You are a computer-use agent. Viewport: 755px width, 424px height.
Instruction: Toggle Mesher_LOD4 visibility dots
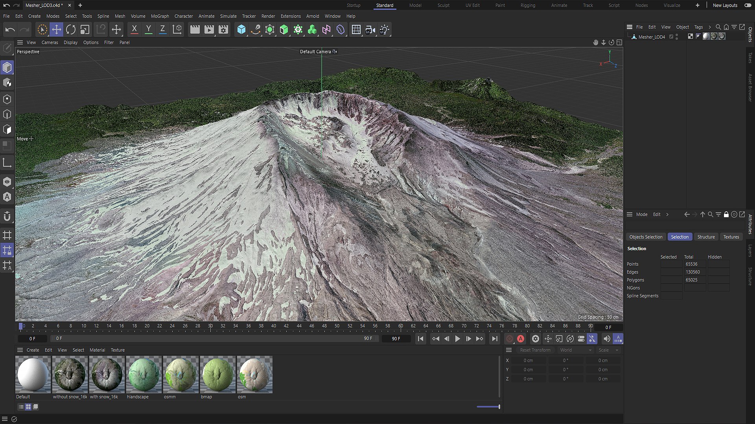tap(677, 37)
